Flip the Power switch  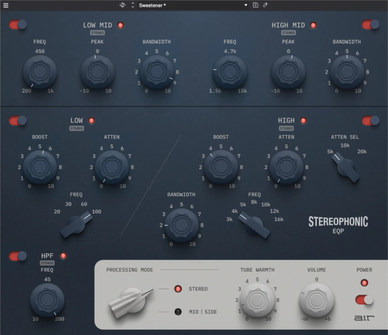364,300
